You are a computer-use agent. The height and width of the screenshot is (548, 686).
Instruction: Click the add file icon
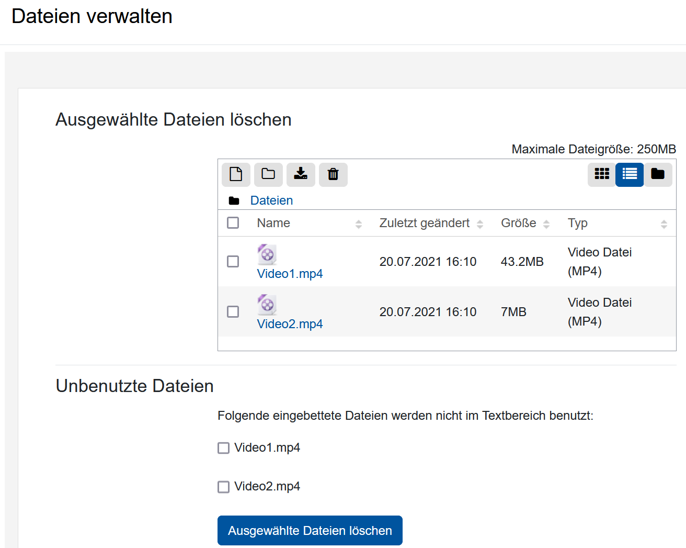pos(236,174)
